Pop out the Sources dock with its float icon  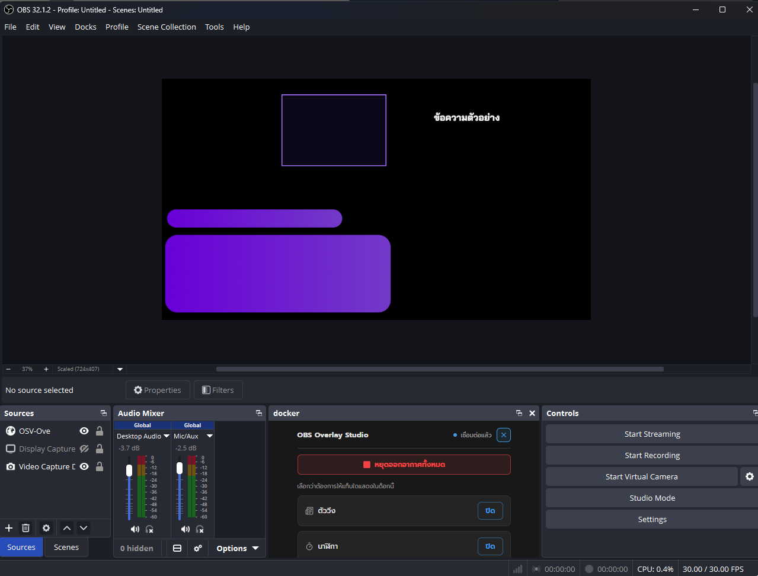[x=104, y=413]
